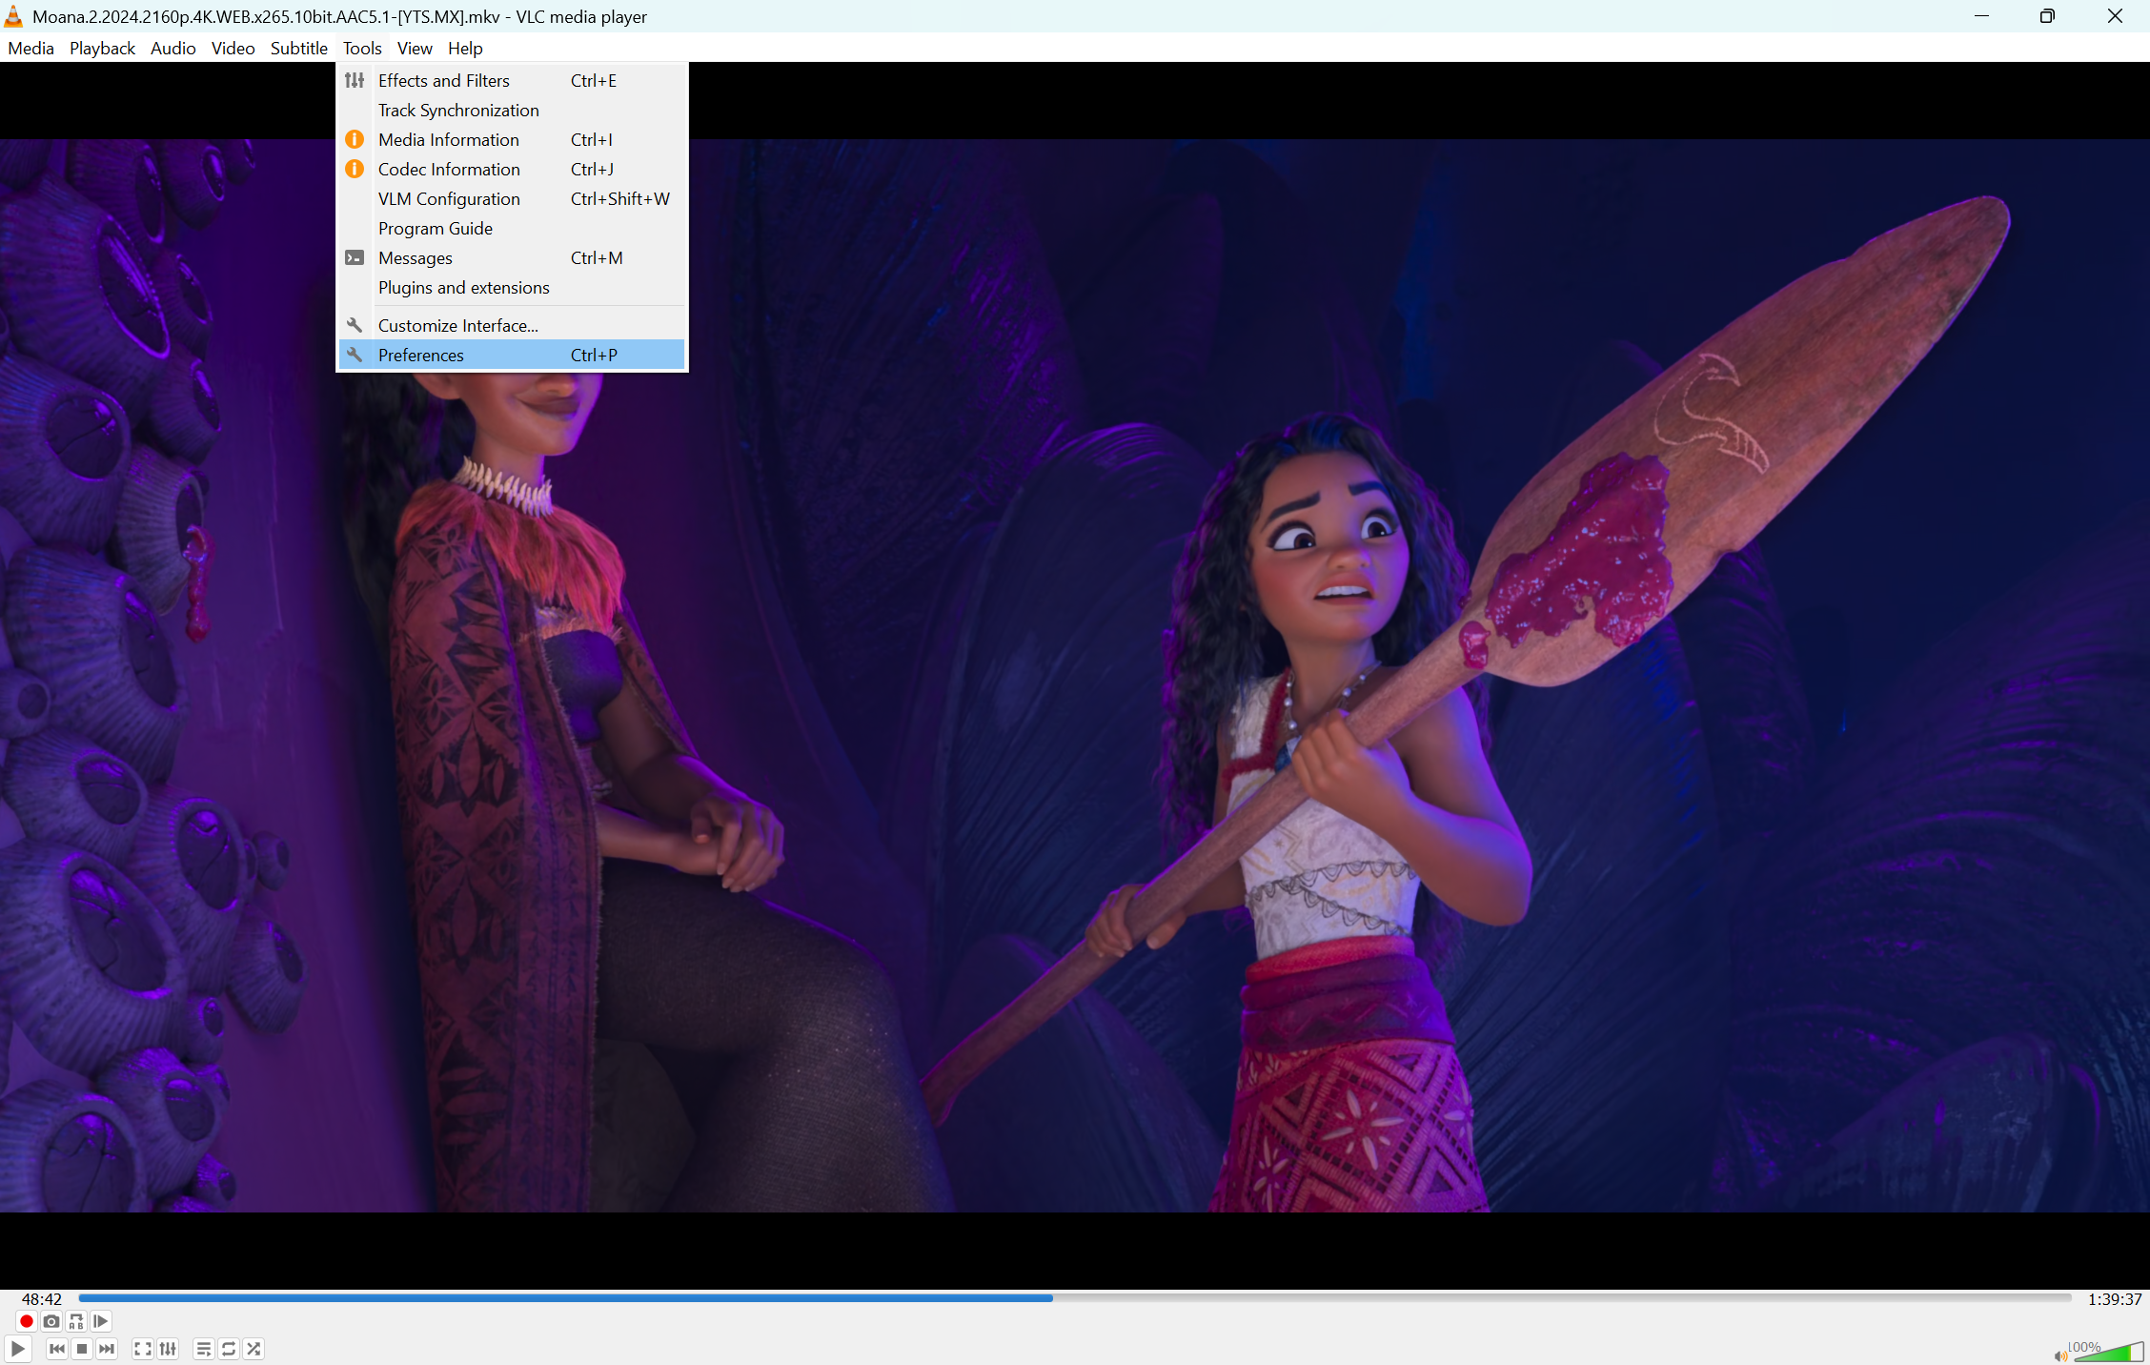
Task: Go to previous media
Action: (57, 1349)
